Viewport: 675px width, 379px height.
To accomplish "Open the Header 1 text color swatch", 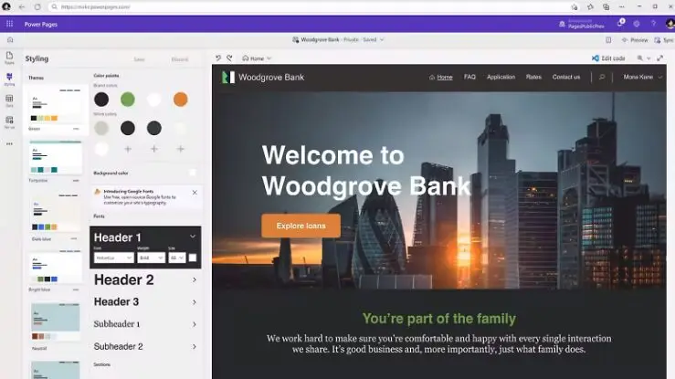I will coord(193,258).
